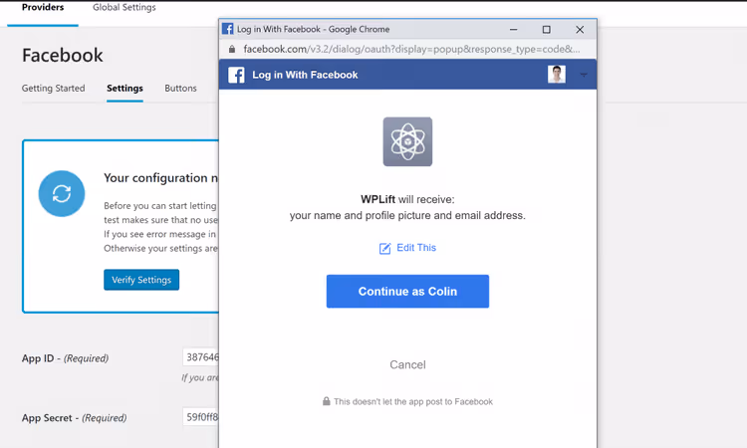
Task: Click the 'App ID - (Required)' label
Action: [x=65, y=358]
